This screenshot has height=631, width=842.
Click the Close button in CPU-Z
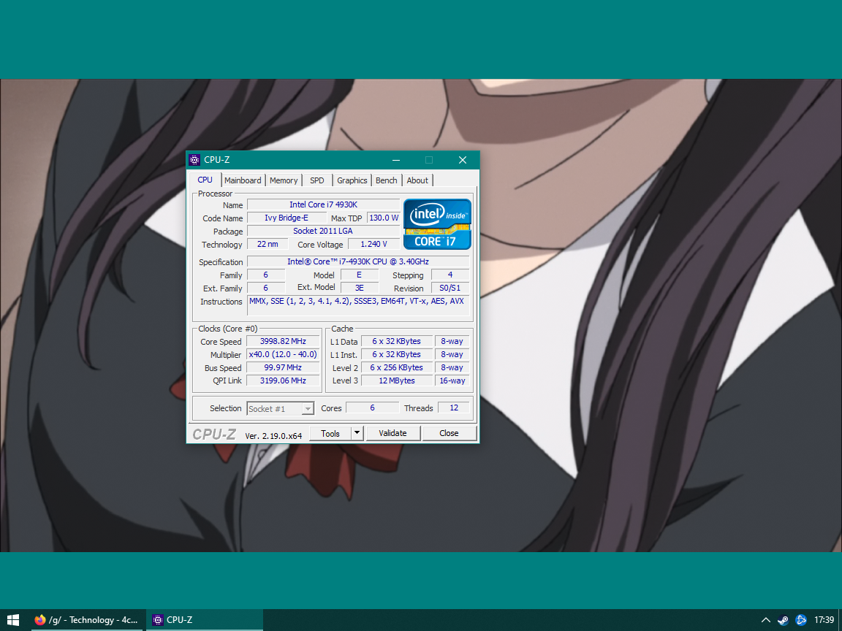click(x=449, y=433)
